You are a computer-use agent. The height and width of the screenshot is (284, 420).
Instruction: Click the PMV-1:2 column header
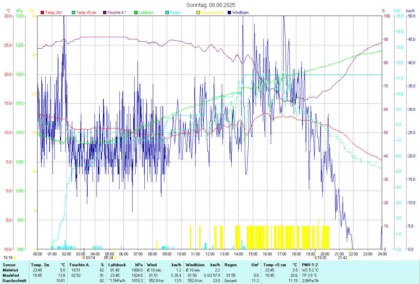click(x=310, y=265)
